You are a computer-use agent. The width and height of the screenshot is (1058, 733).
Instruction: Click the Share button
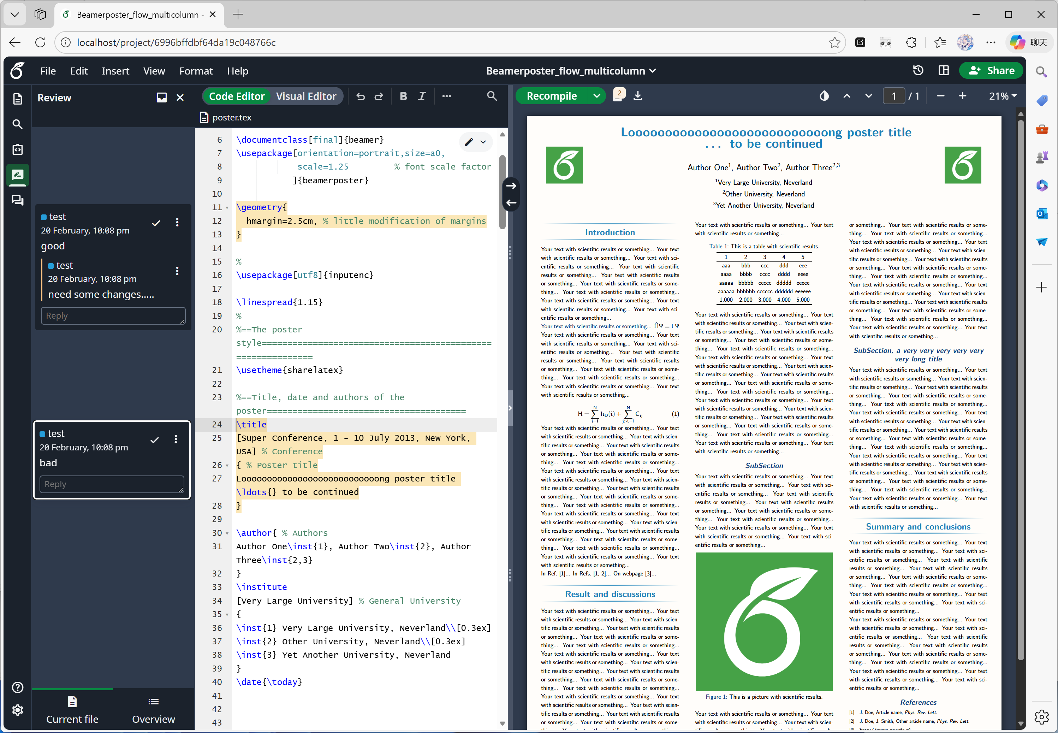pos(992,71)
